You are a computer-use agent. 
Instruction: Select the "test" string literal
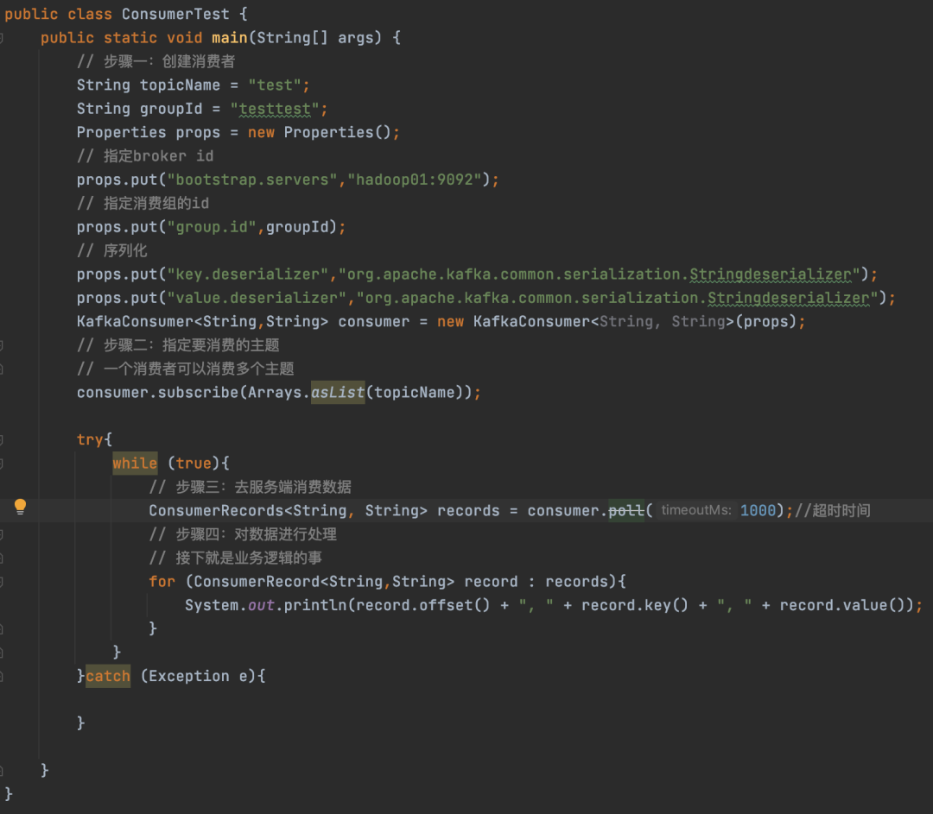275,85
